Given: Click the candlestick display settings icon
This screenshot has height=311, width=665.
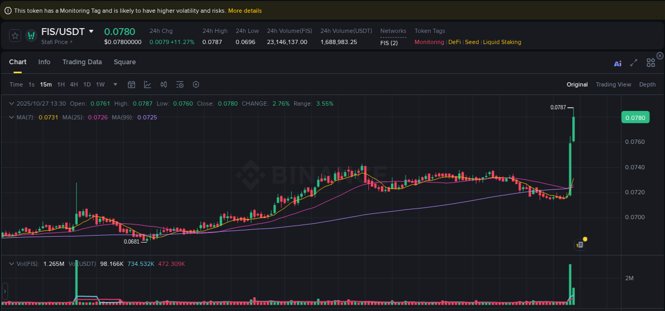Looking at the screenshot, I should (164, 84).
